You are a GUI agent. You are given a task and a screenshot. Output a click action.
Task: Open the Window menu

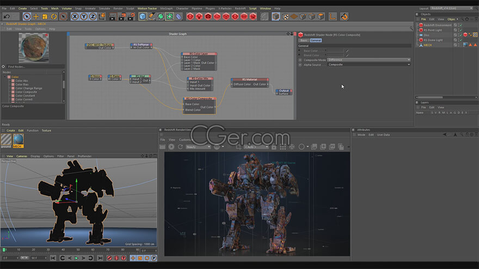point(265,9)
